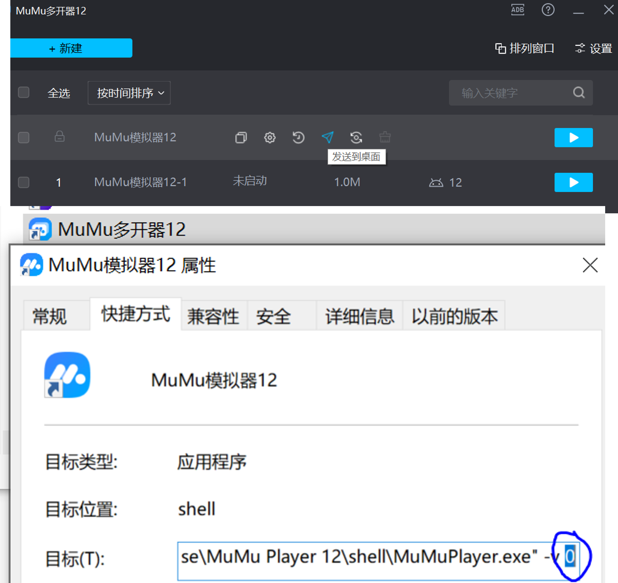This screenshot has width=618, height=583.
Task: Click the 目标(T) path input field
Action: (x=378, y=561)
